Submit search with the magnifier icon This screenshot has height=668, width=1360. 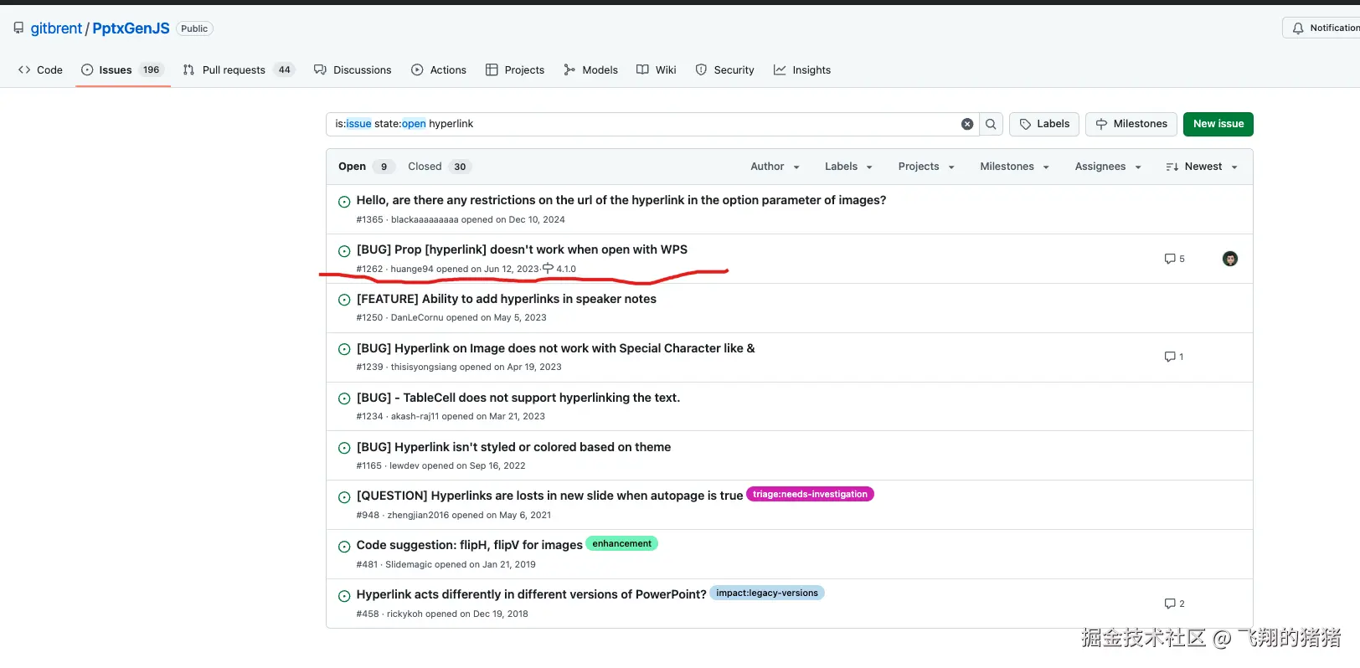(991, 124)
